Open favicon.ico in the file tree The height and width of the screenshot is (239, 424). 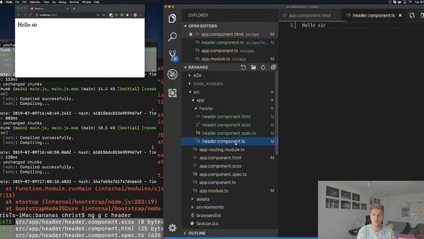point(207,224)
